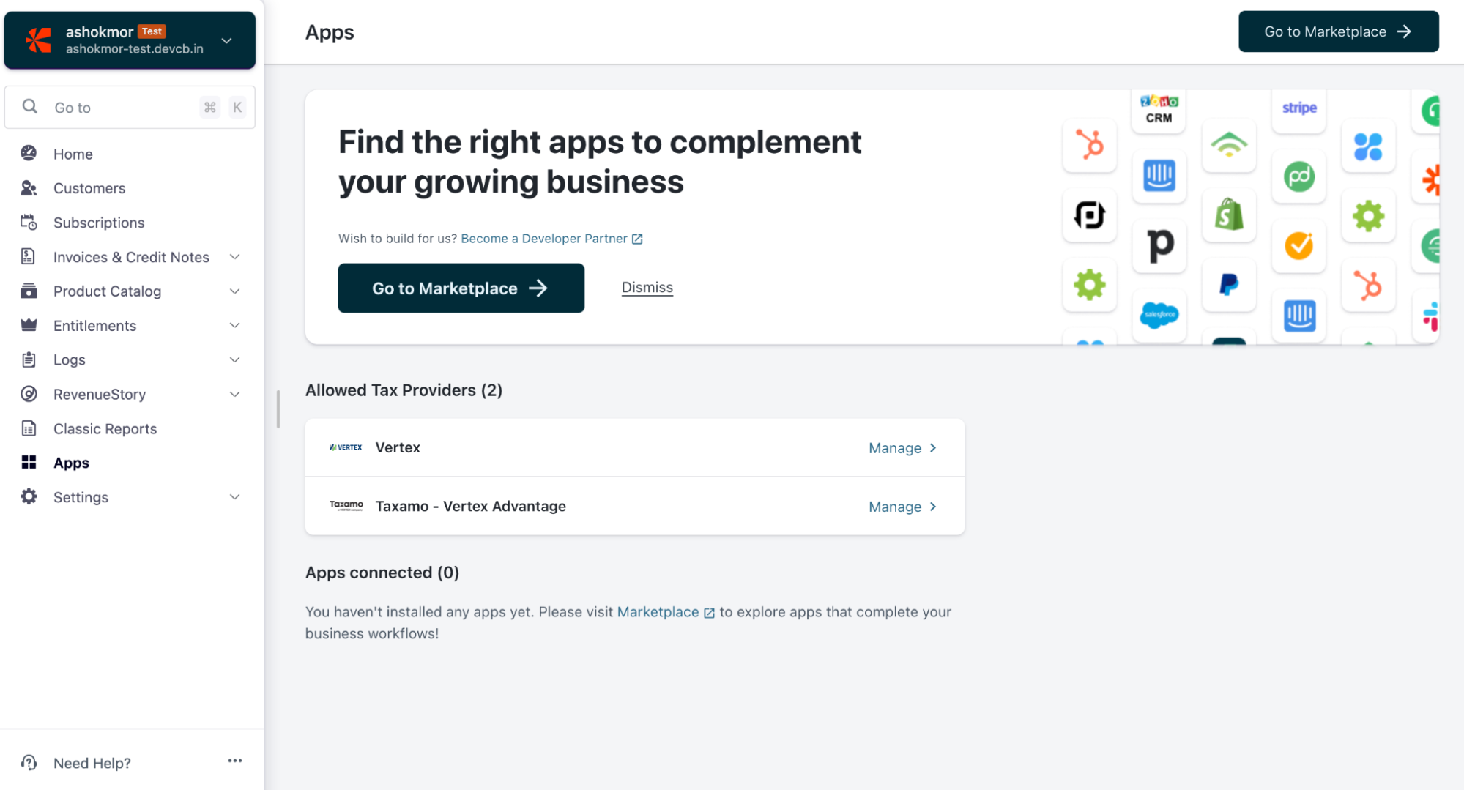Click the Shopify bag app tile
Viewport: 1464px width, 790px height.
[1229, 215]
